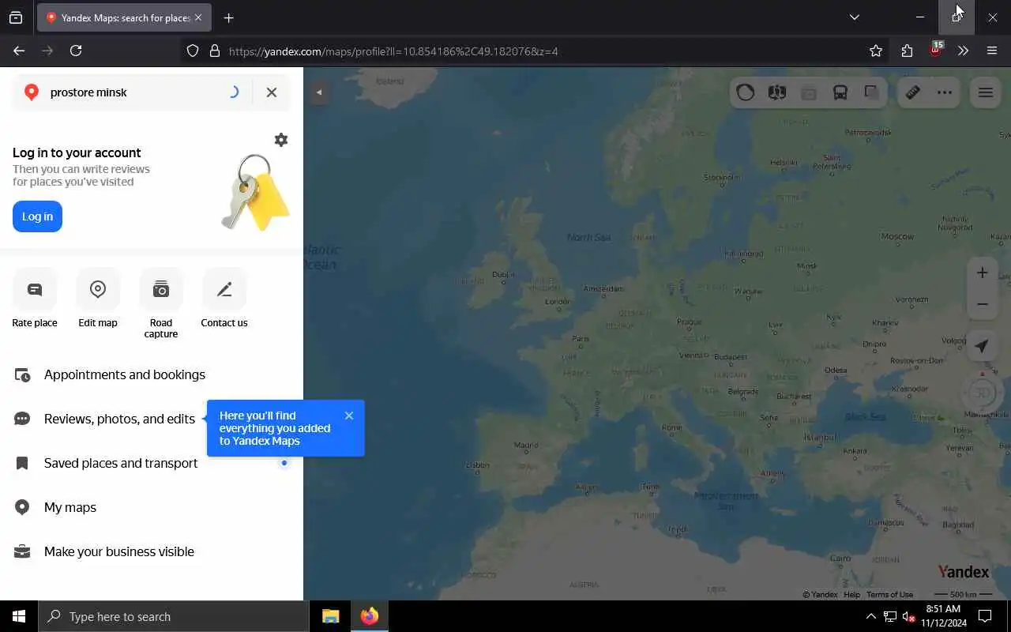Open the Road capture icon
The width and height of the screenshot is (1011, 632).
[x=161, y=289]
